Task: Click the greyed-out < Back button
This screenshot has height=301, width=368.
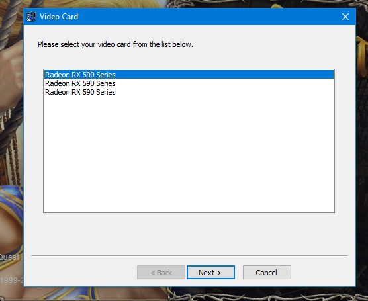Action: 161,273
